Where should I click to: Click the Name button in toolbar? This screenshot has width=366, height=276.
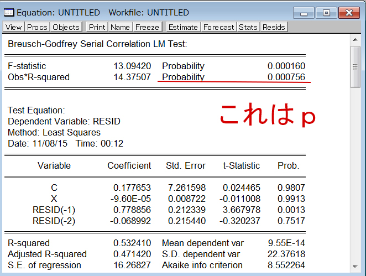pos(119,27)
